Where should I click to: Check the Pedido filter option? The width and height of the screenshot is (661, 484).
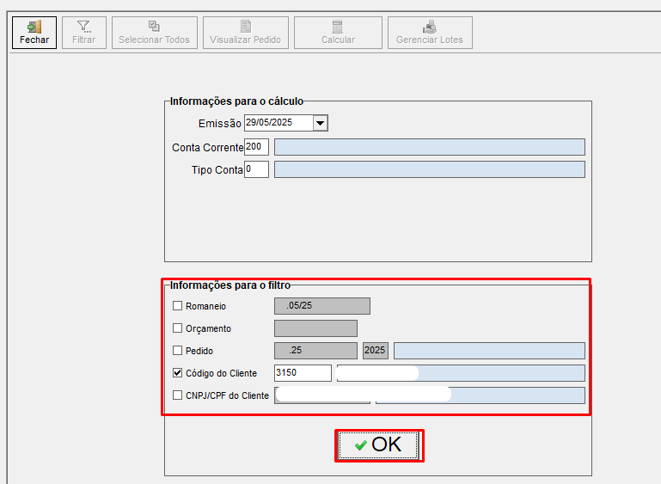tap(178, 351)
